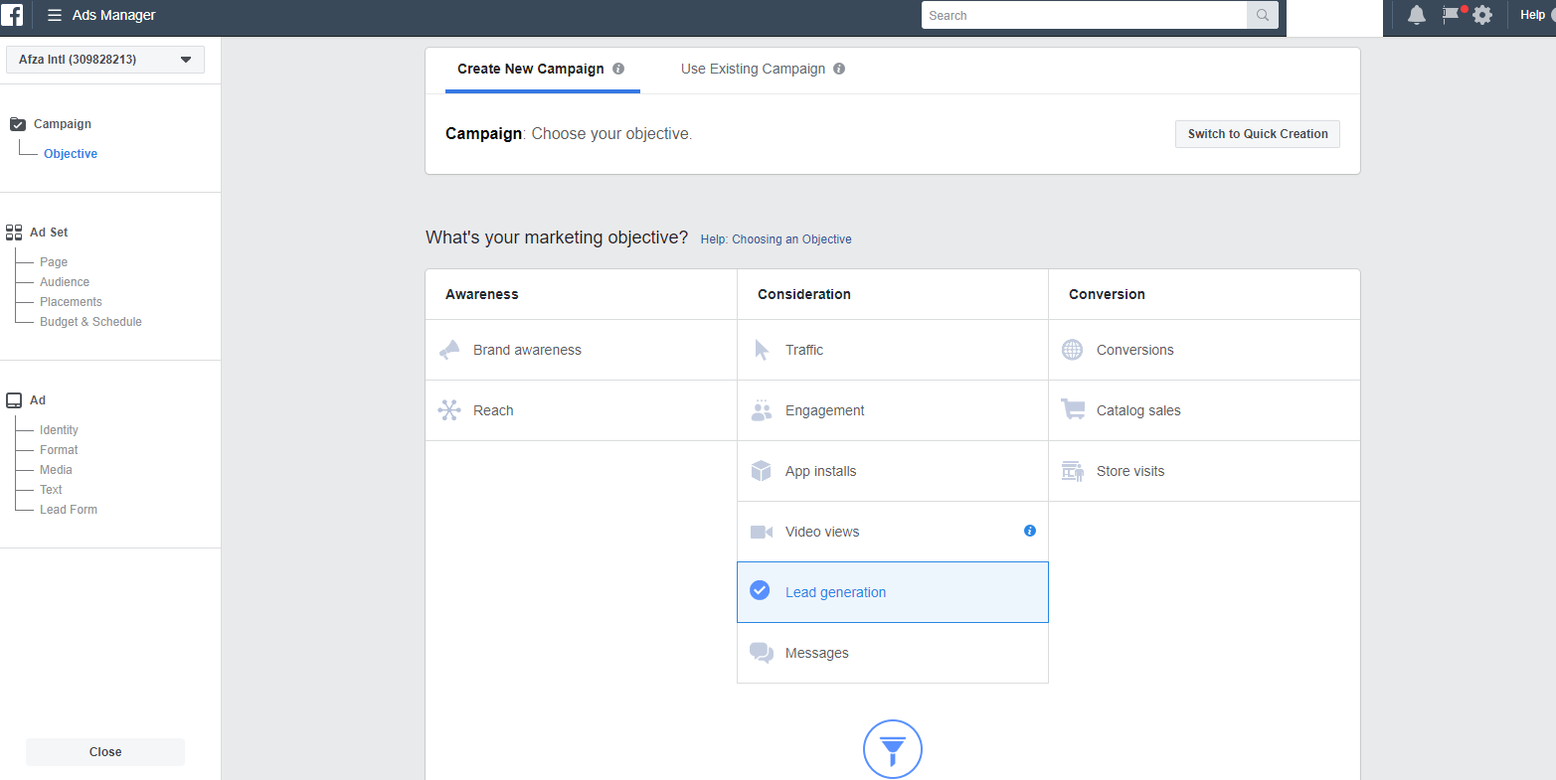Select Text under Ad
Viewport: 1556px width, 780px height.
pyautogui.click(x=51, y=490)
